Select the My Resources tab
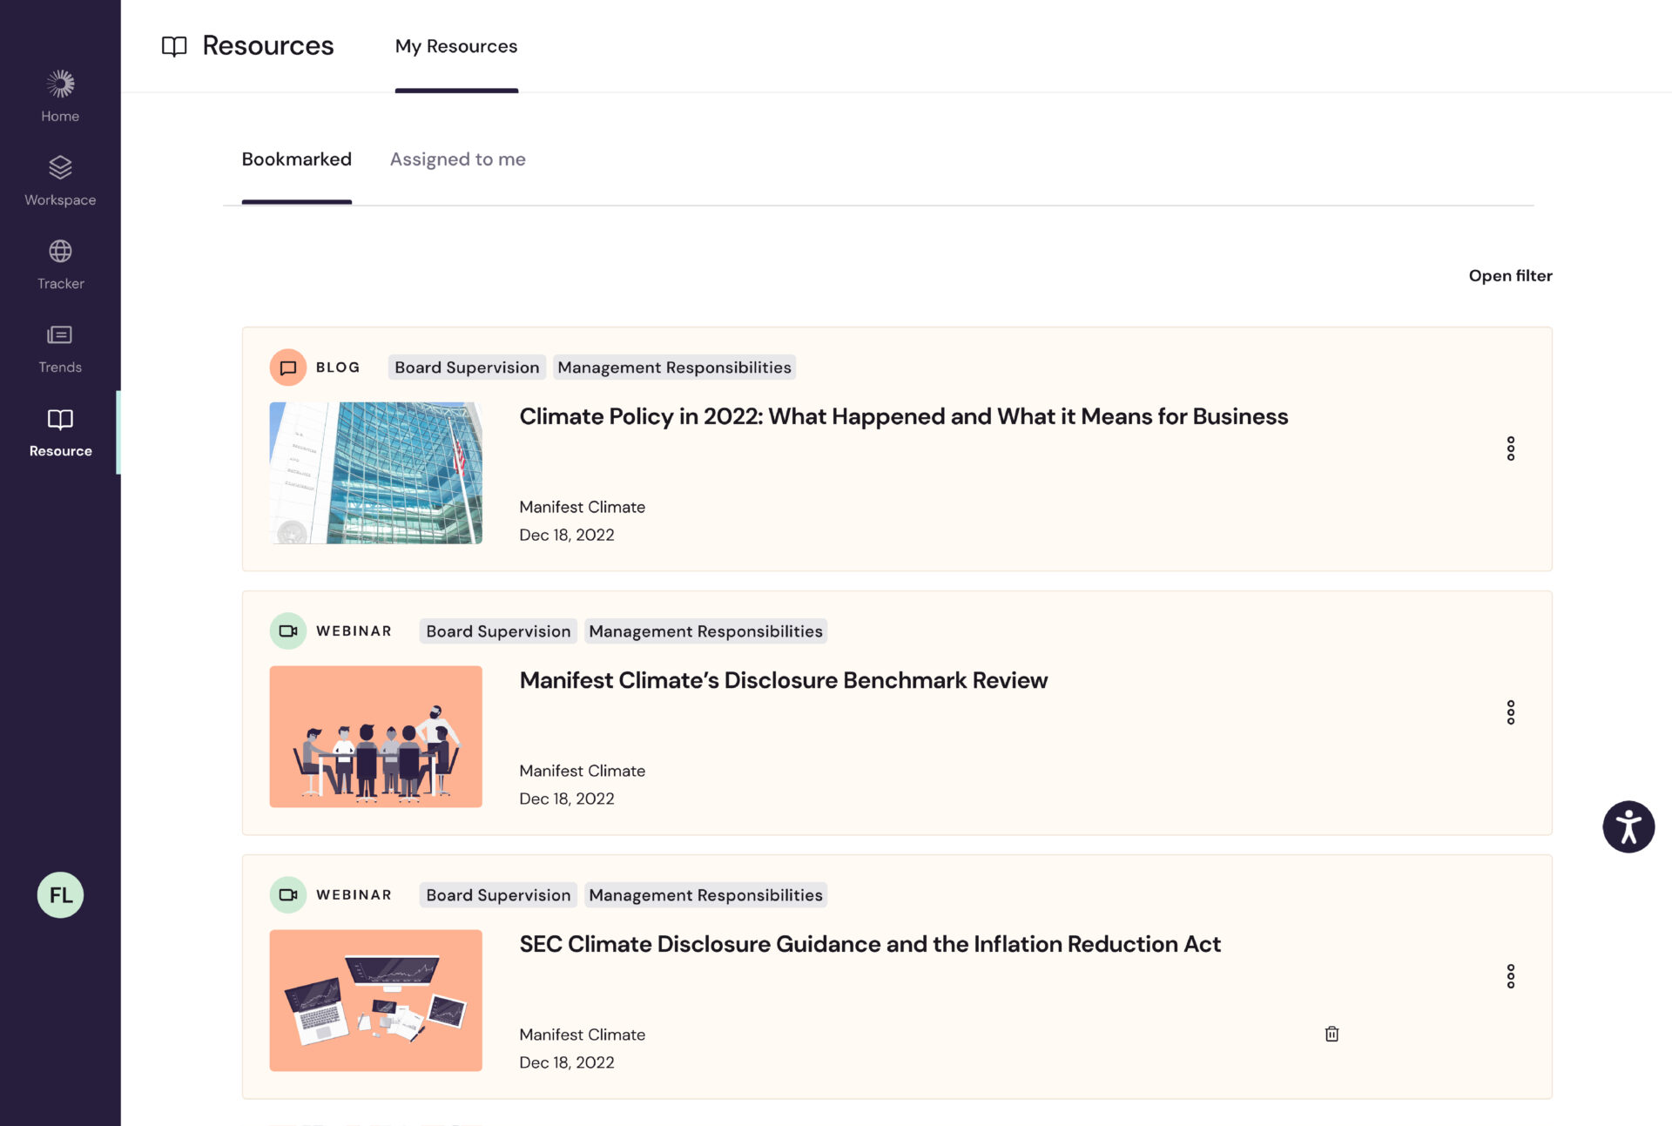 point(455,46)
